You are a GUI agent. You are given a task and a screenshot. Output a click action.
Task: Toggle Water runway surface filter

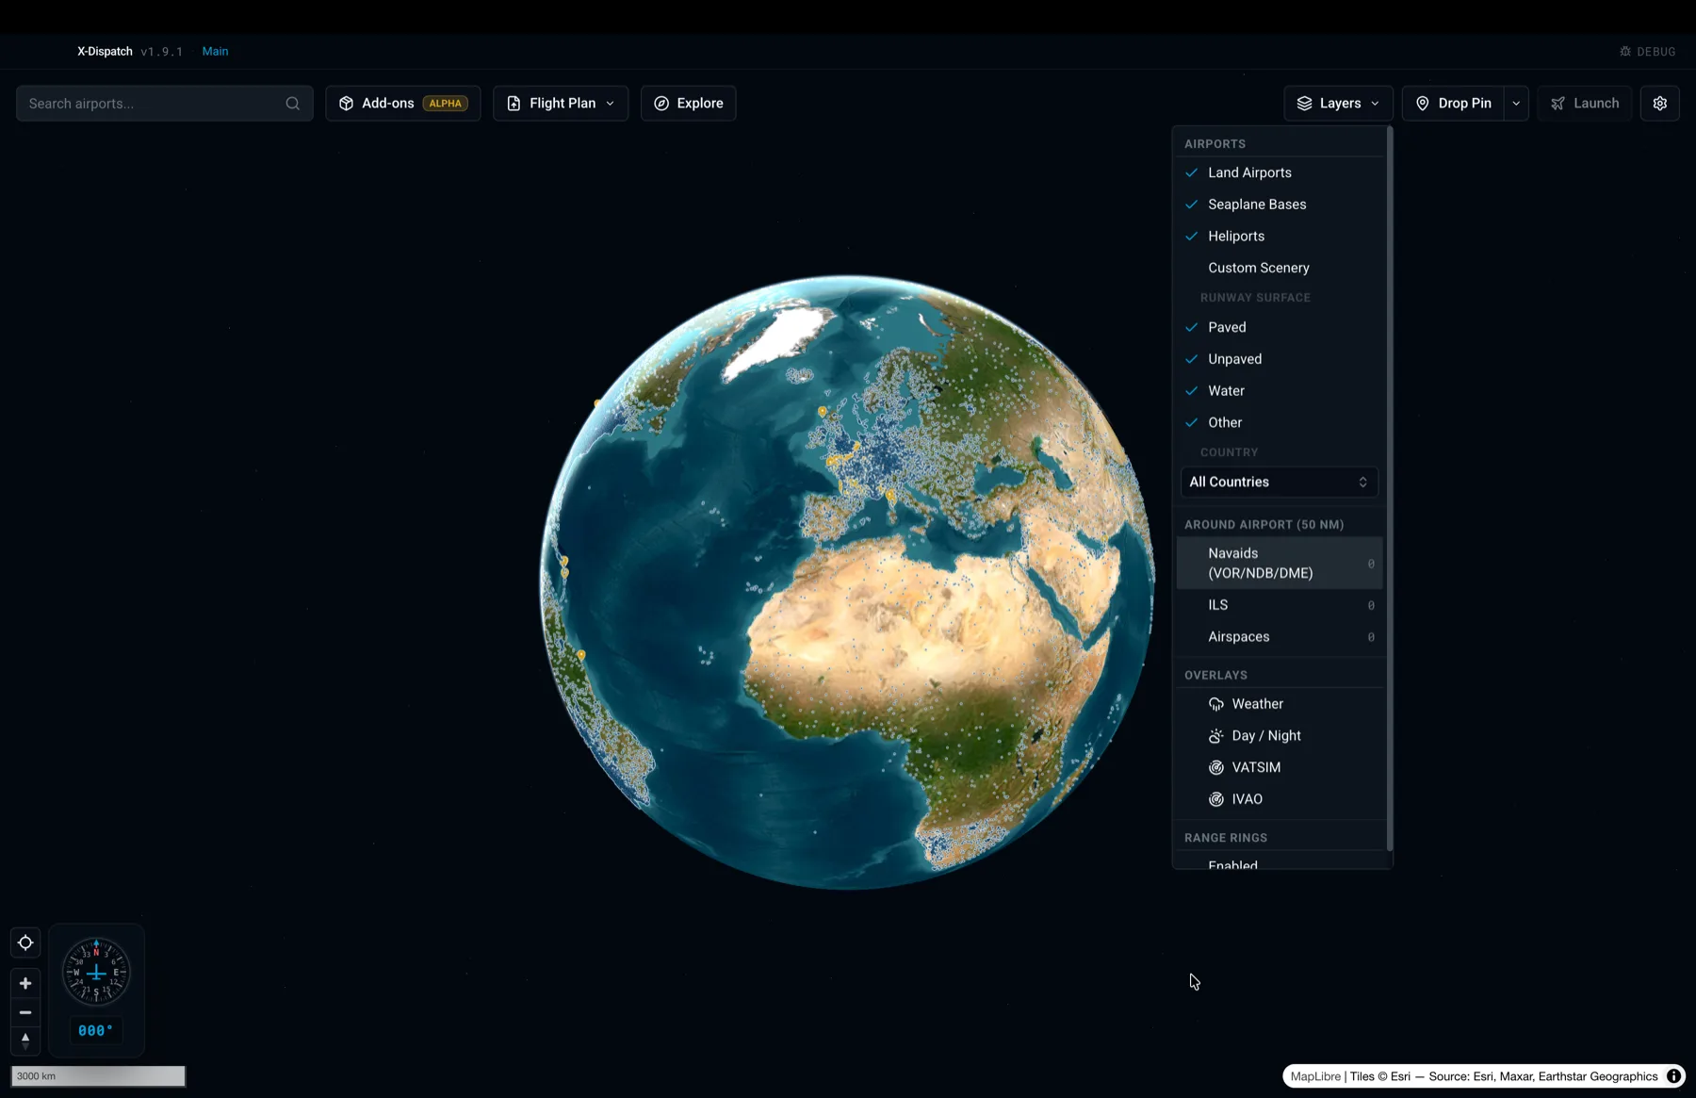[x=1280, y=391]
